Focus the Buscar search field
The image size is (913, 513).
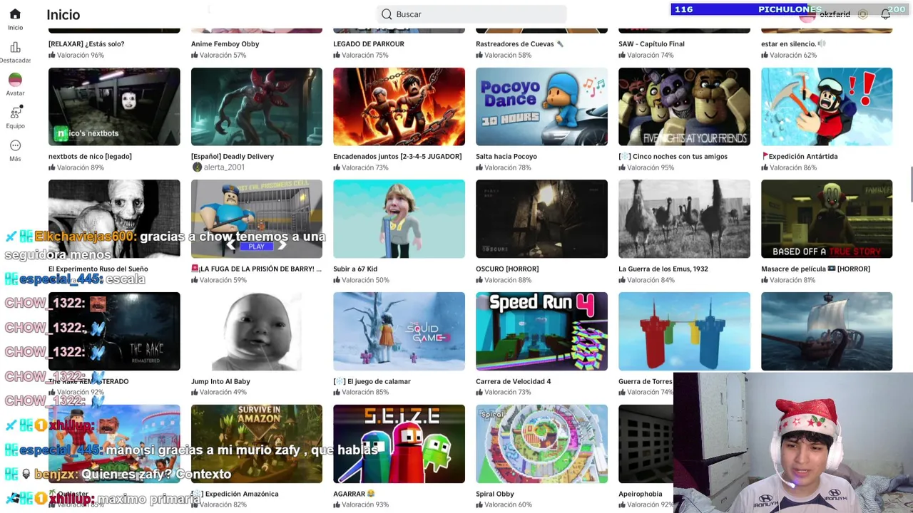coord(471,14)
